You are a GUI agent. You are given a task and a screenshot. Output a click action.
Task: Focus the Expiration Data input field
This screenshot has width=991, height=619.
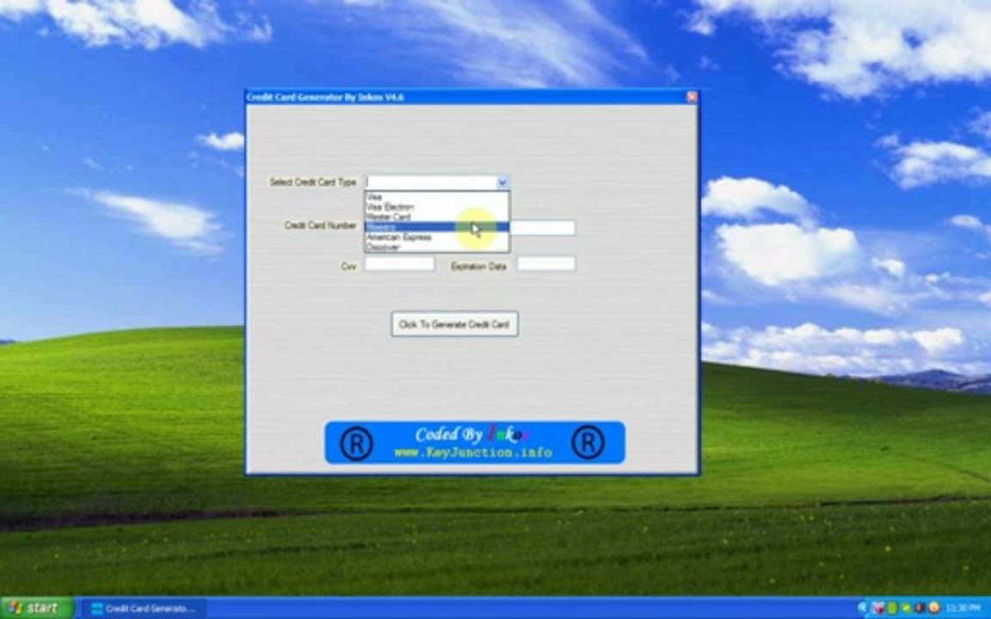pos(546,264)
